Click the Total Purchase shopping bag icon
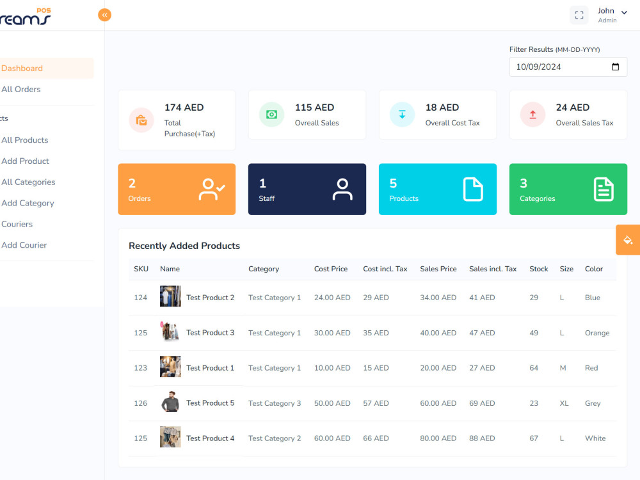Image resolution: width=640 pixels, height=480 pixels. click(141, 120)
